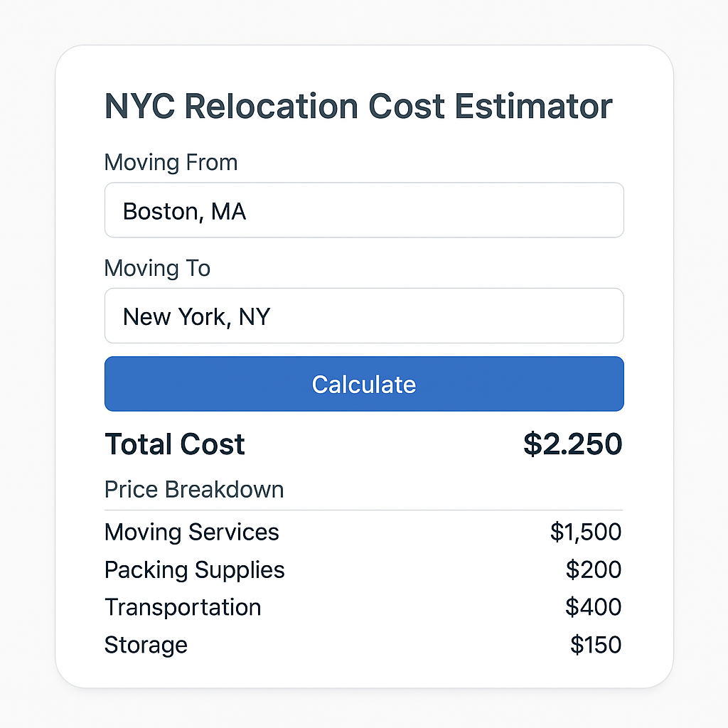This screenshot has width=728, height=728.
Task: Select the Packing Supplies row label
Action: pos(195,569)
